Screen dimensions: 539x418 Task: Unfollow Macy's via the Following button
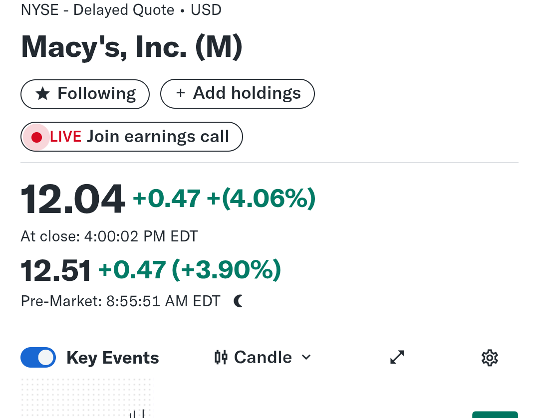[x=85, y=94]
